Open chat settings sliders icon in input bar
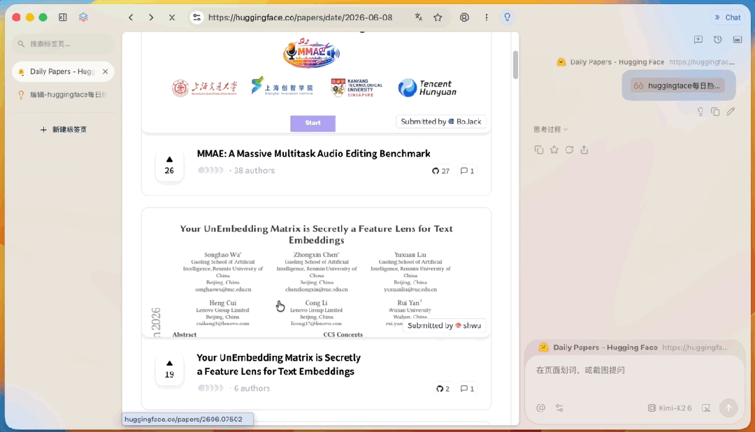This screenshot has height=432, width=755. (559, 408)
